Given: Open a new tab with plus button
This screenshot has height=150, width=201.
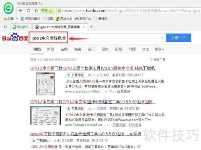Looking at the screenshot, I should [x=91, y=27].
